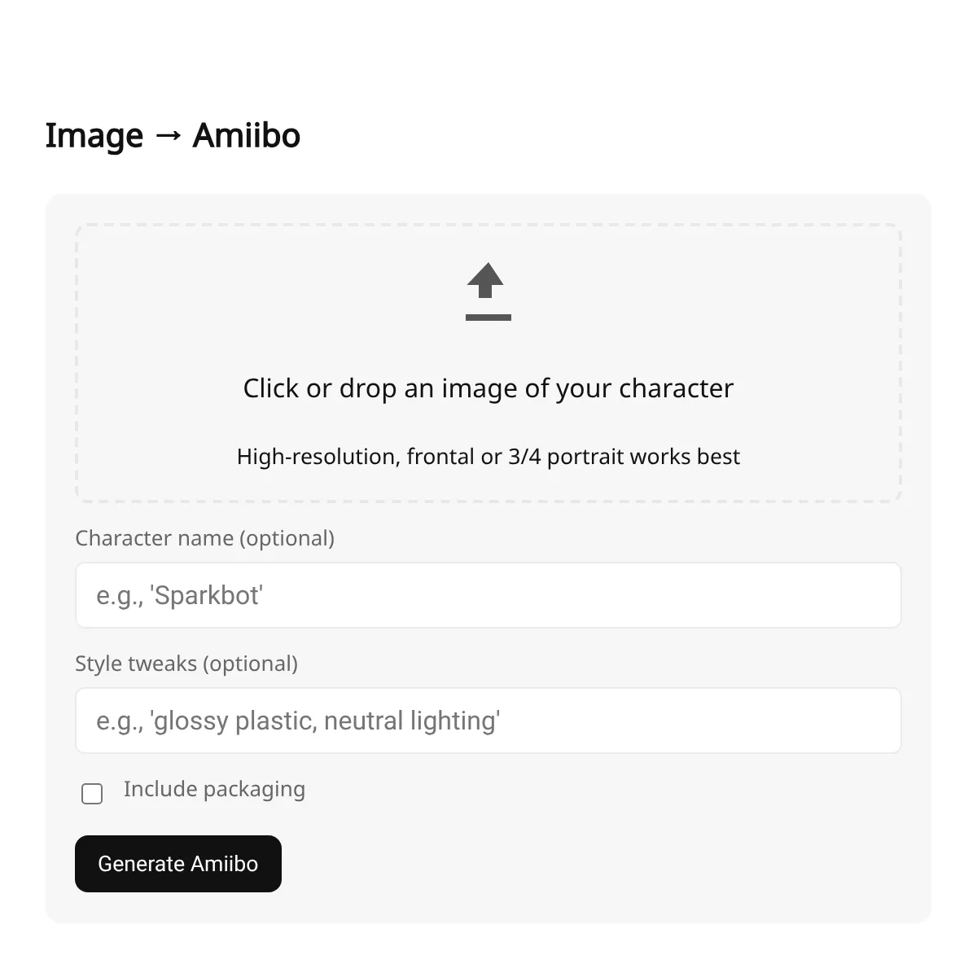Click the "Include packaging" label text
This screenshot has width=977, height=977.
point(214,789)
